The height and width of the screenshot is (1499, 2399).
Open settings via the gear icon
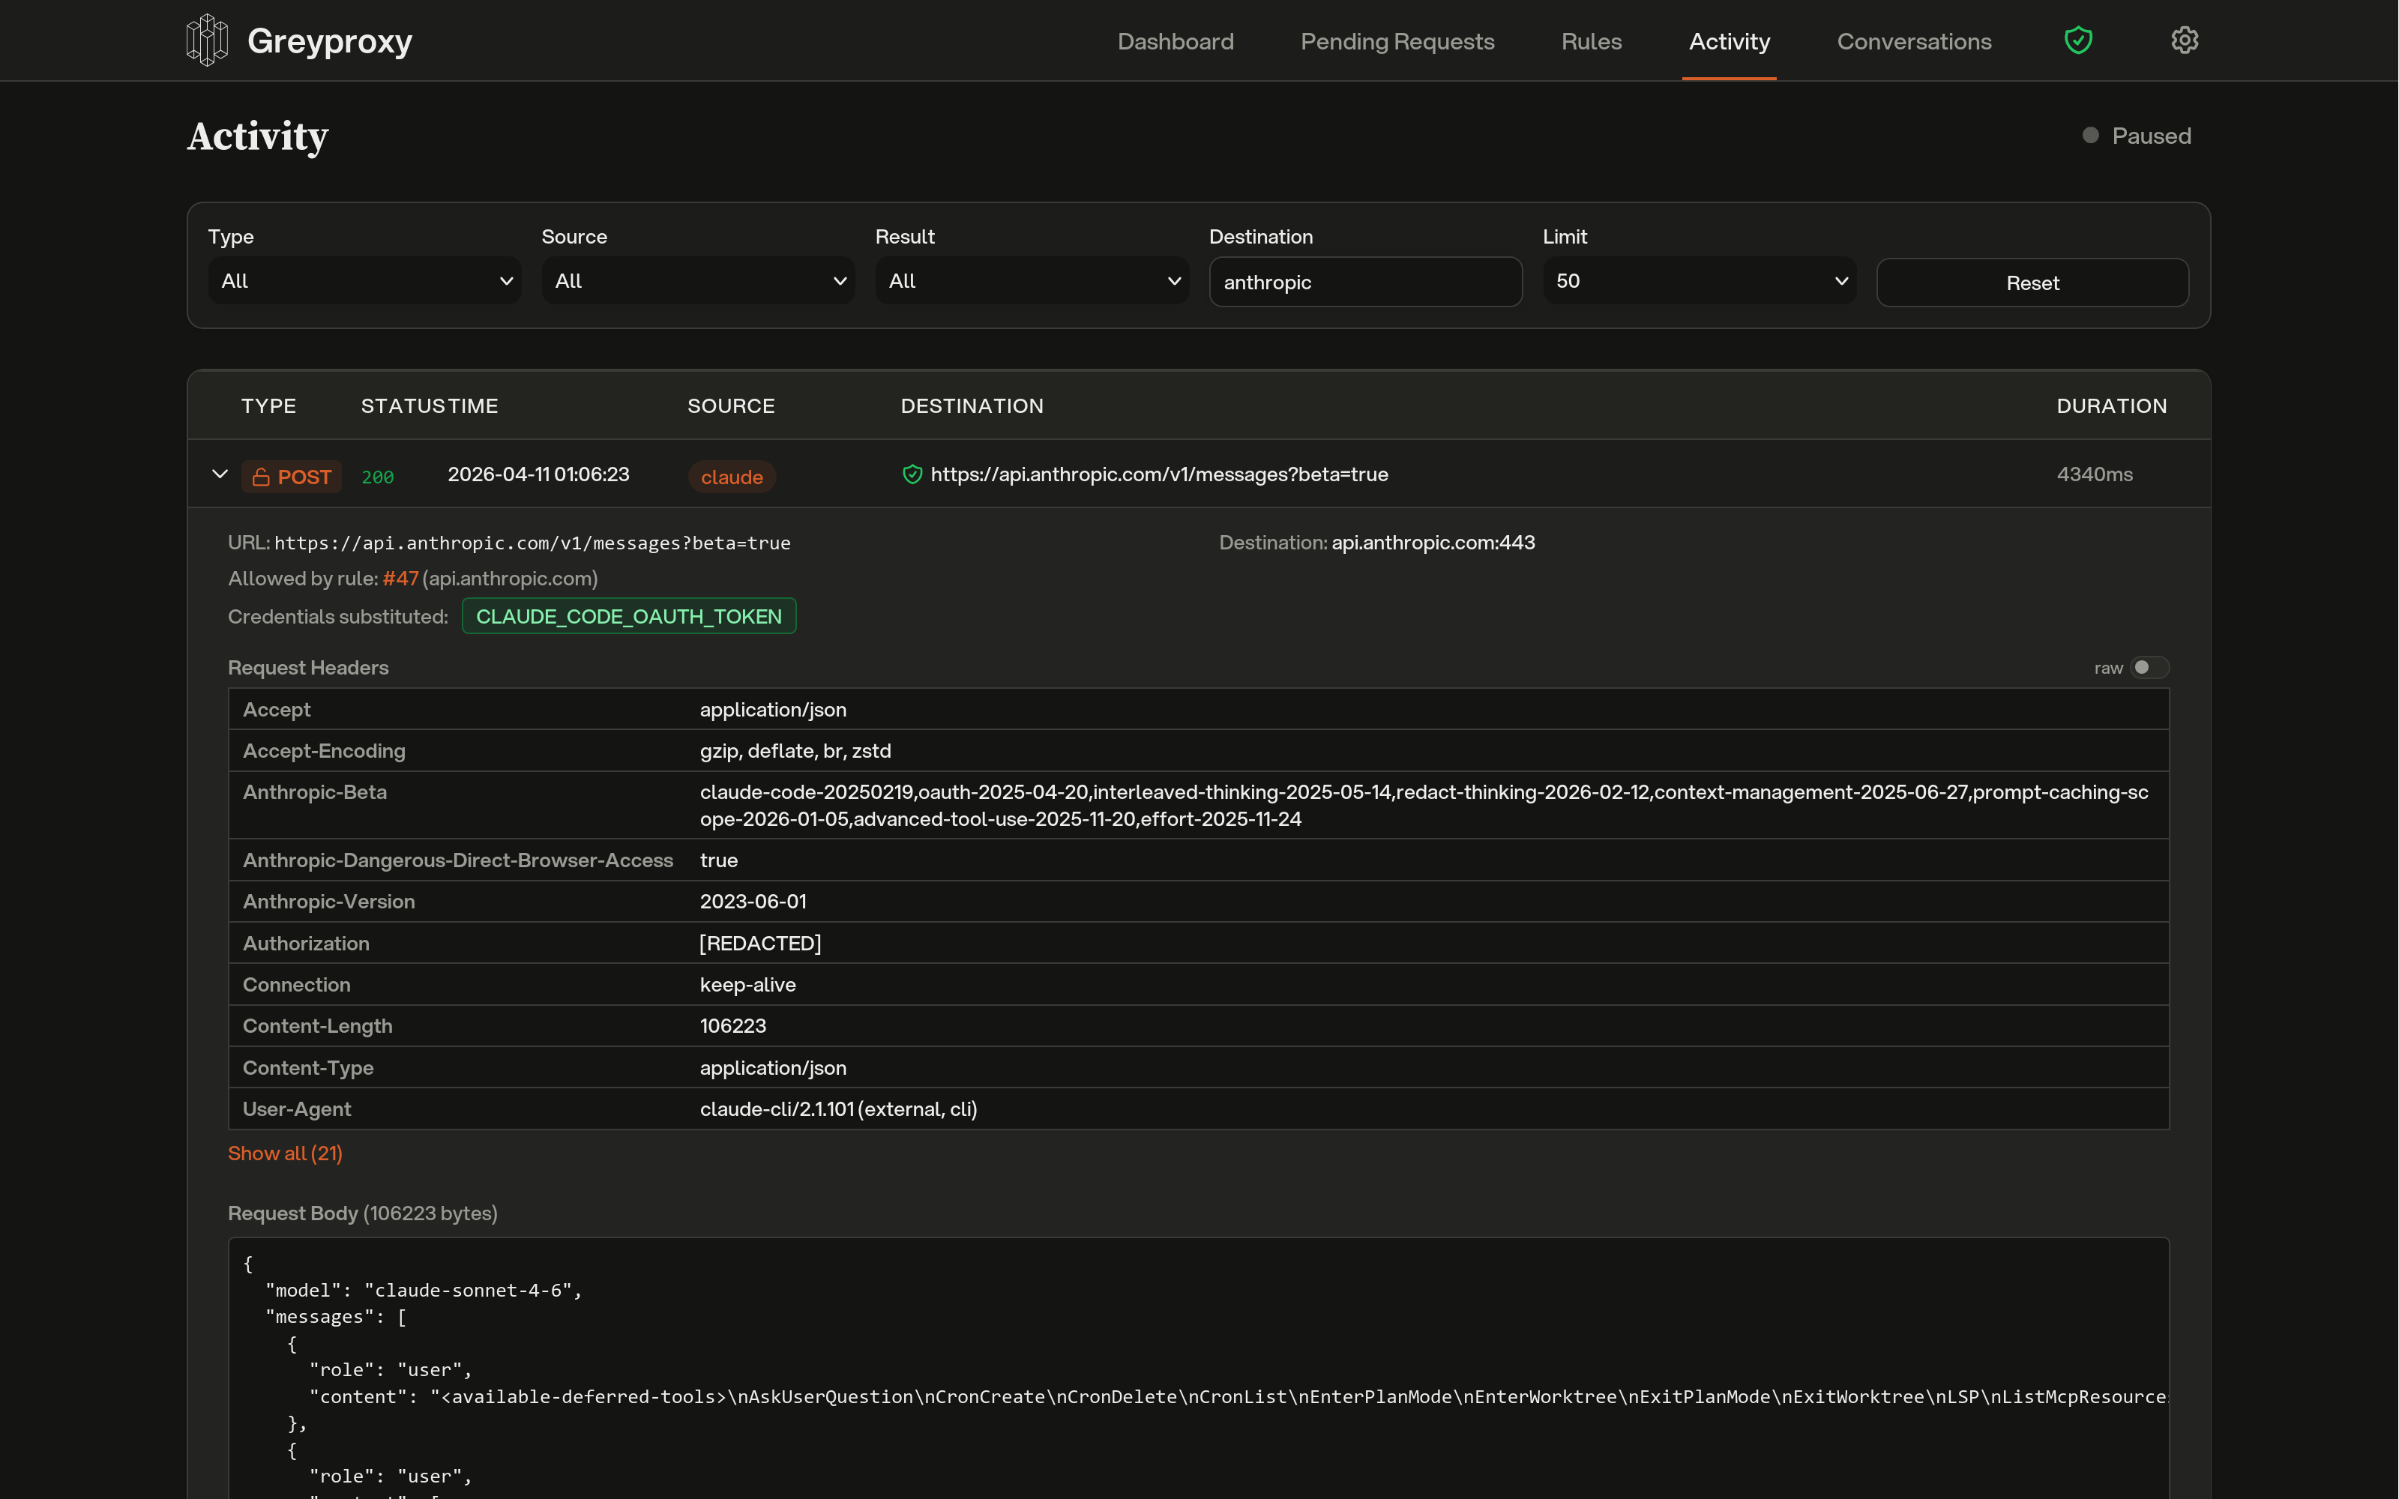(x=2186, y=40)
